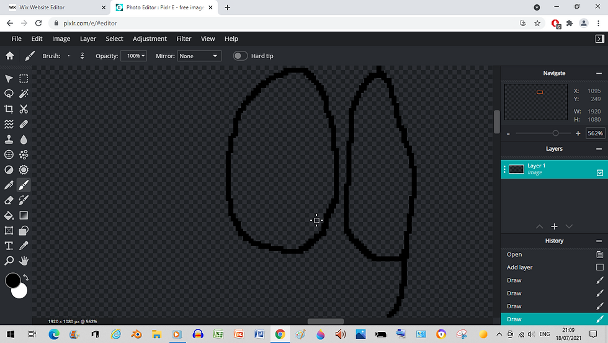Select the Arrange arrow tool

point(9,79)
